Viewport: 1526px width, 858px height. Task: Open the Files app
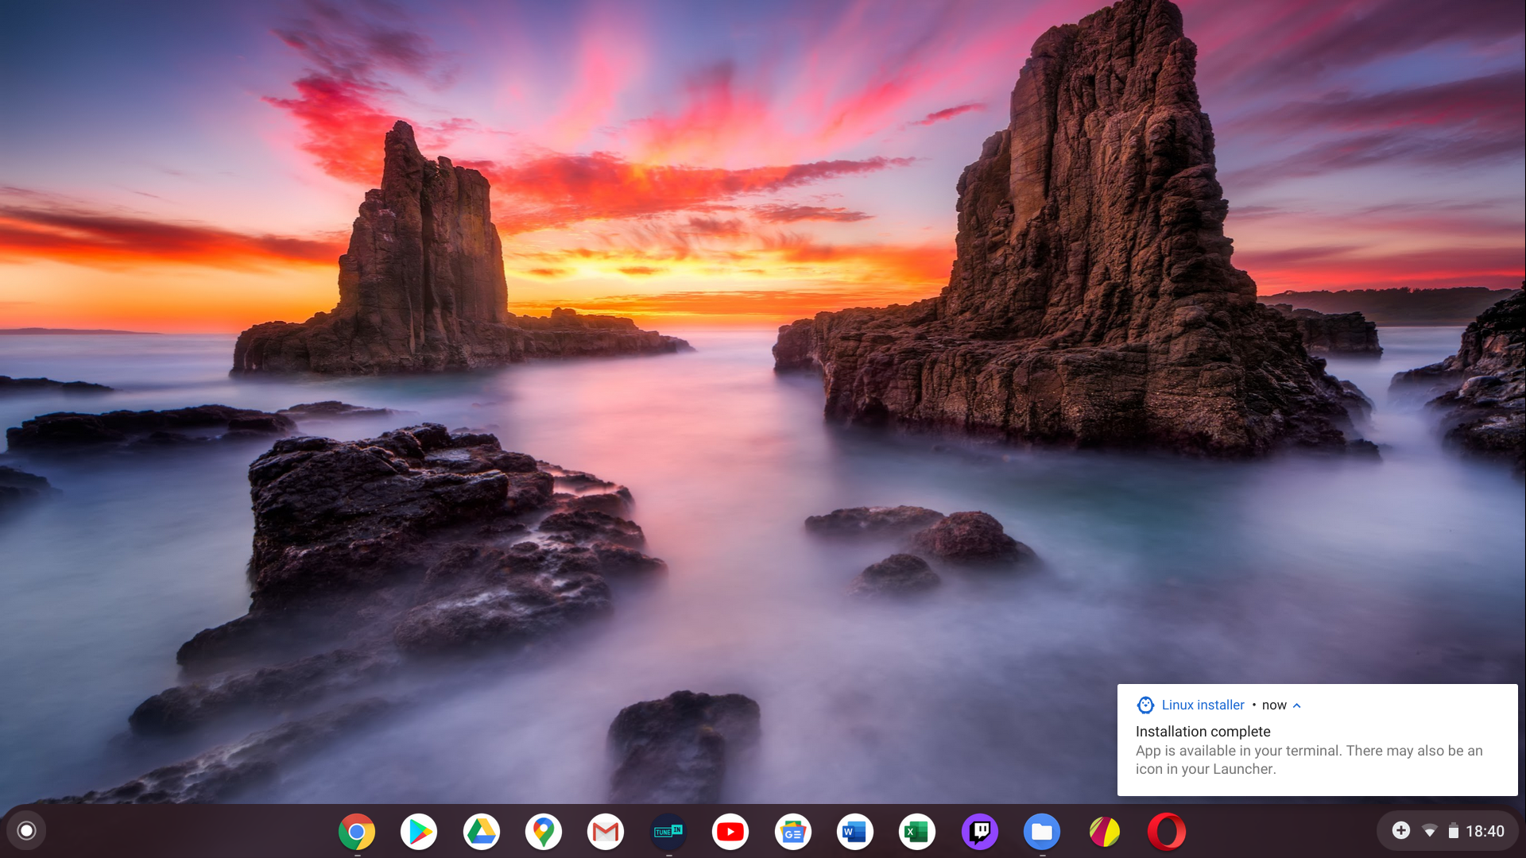pyautogui.click(x=1042, y=832)
